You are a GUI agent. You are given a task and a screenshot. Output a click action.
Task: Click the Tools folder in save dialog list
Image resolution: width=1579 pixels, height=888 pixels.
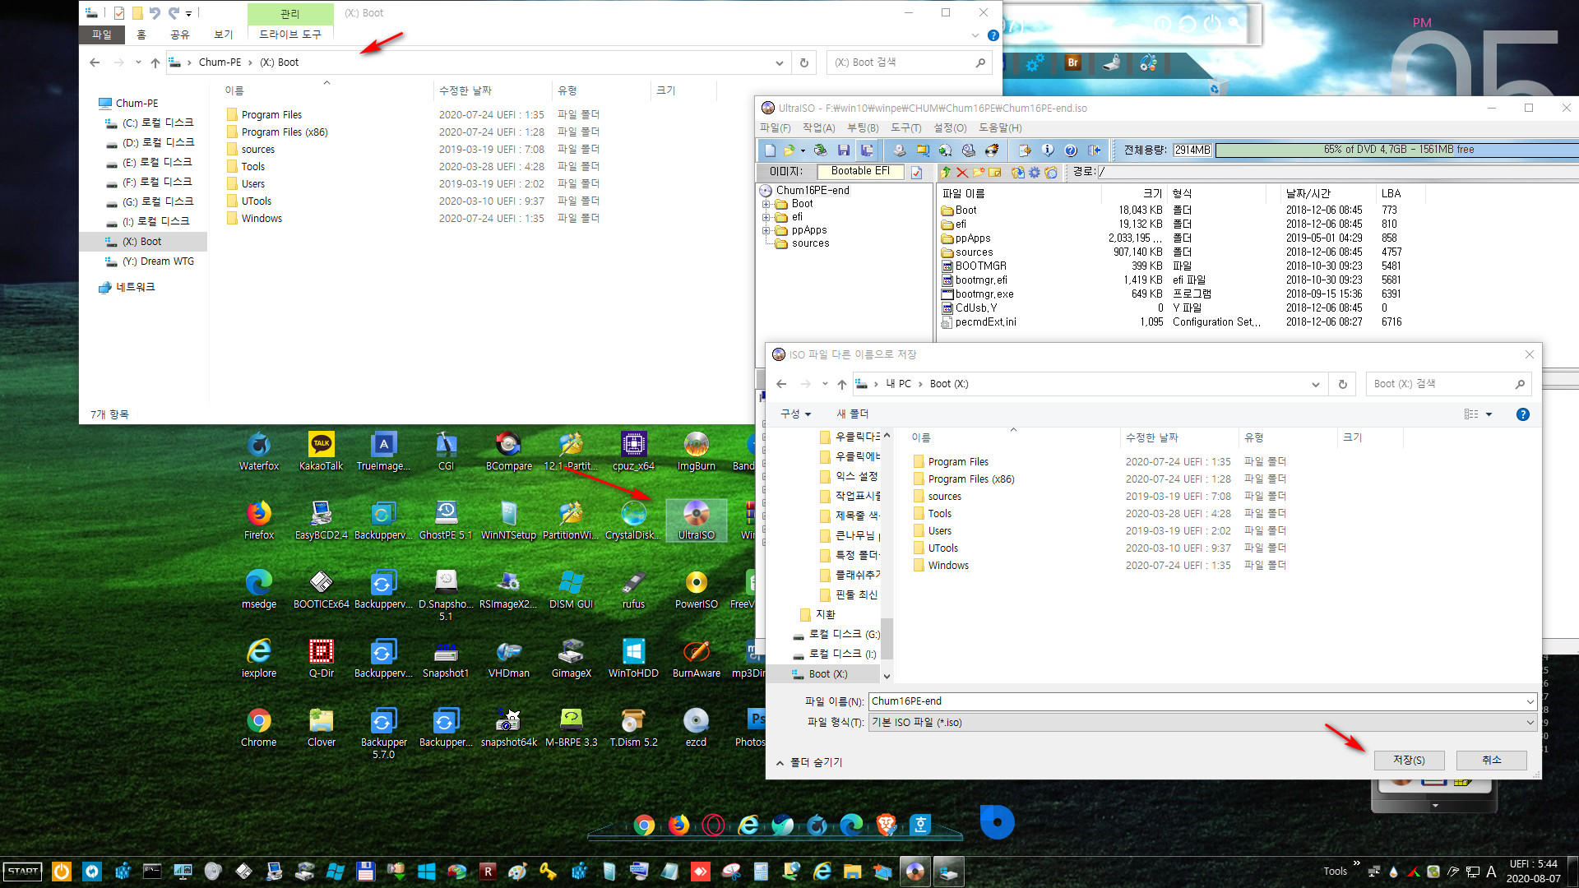pyautogui.click(x=939, y=514)
